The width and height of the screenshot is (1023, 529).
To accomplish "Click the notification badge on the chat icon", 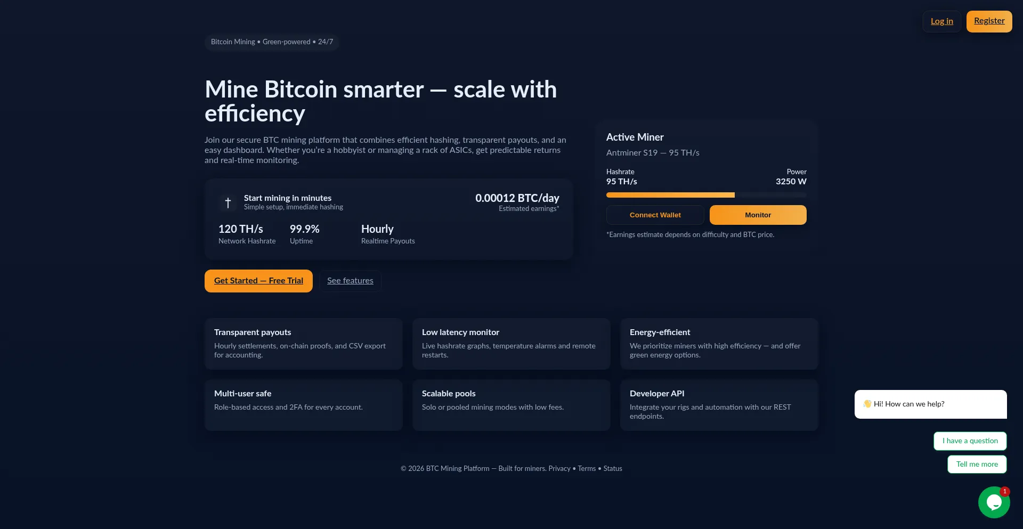I will point(1004,492).
